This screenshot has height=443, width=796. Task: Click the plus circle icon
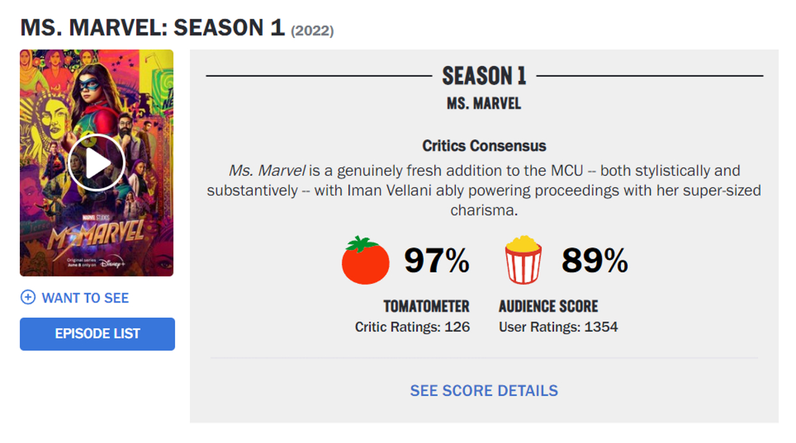[x=28, y=298]
